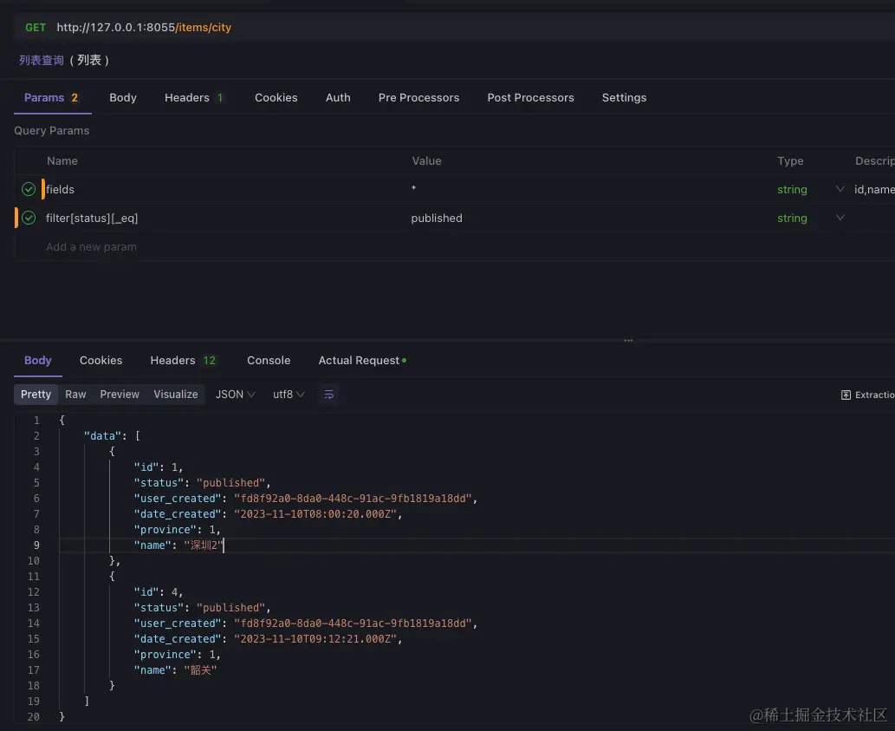The image size is (895, 731).
Task: Click Add a new param
Action: tap(91, 246)
